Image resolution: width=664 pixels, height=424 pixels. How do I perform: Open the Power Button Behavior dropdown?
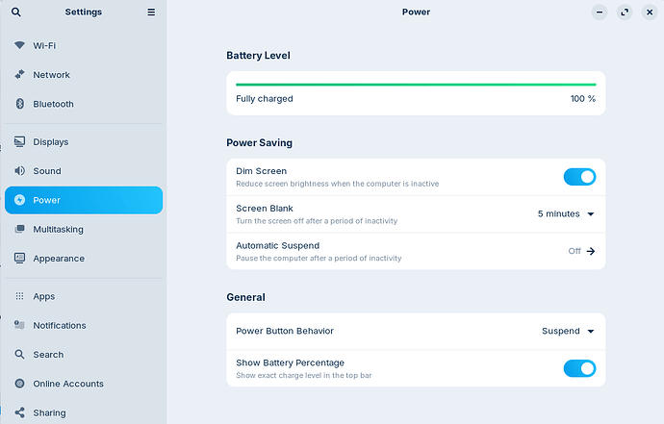pyautogui.click(x=568, y=331)
